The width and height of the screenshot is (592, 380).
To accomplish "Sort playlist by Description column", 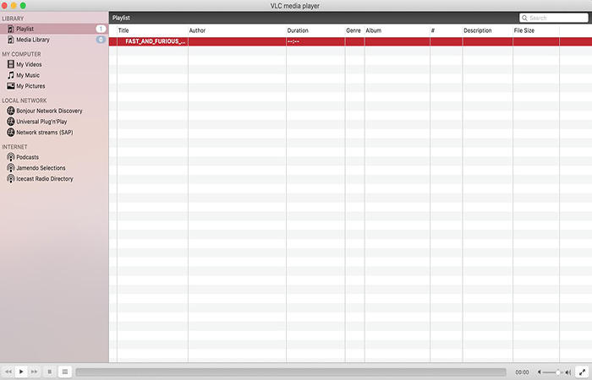I will pos(488,30).
